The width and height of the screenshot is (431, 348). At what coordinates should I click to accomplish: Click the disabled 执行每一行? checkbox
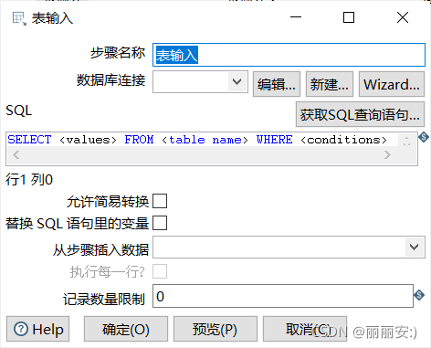point(160,271)
